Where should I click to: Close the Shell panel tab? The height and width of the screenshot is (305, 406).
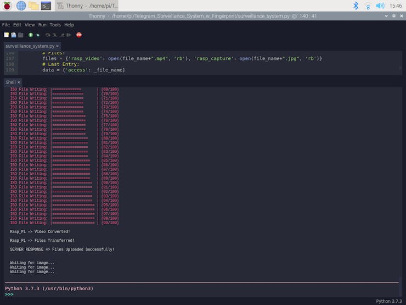click(x=18, y=82)
